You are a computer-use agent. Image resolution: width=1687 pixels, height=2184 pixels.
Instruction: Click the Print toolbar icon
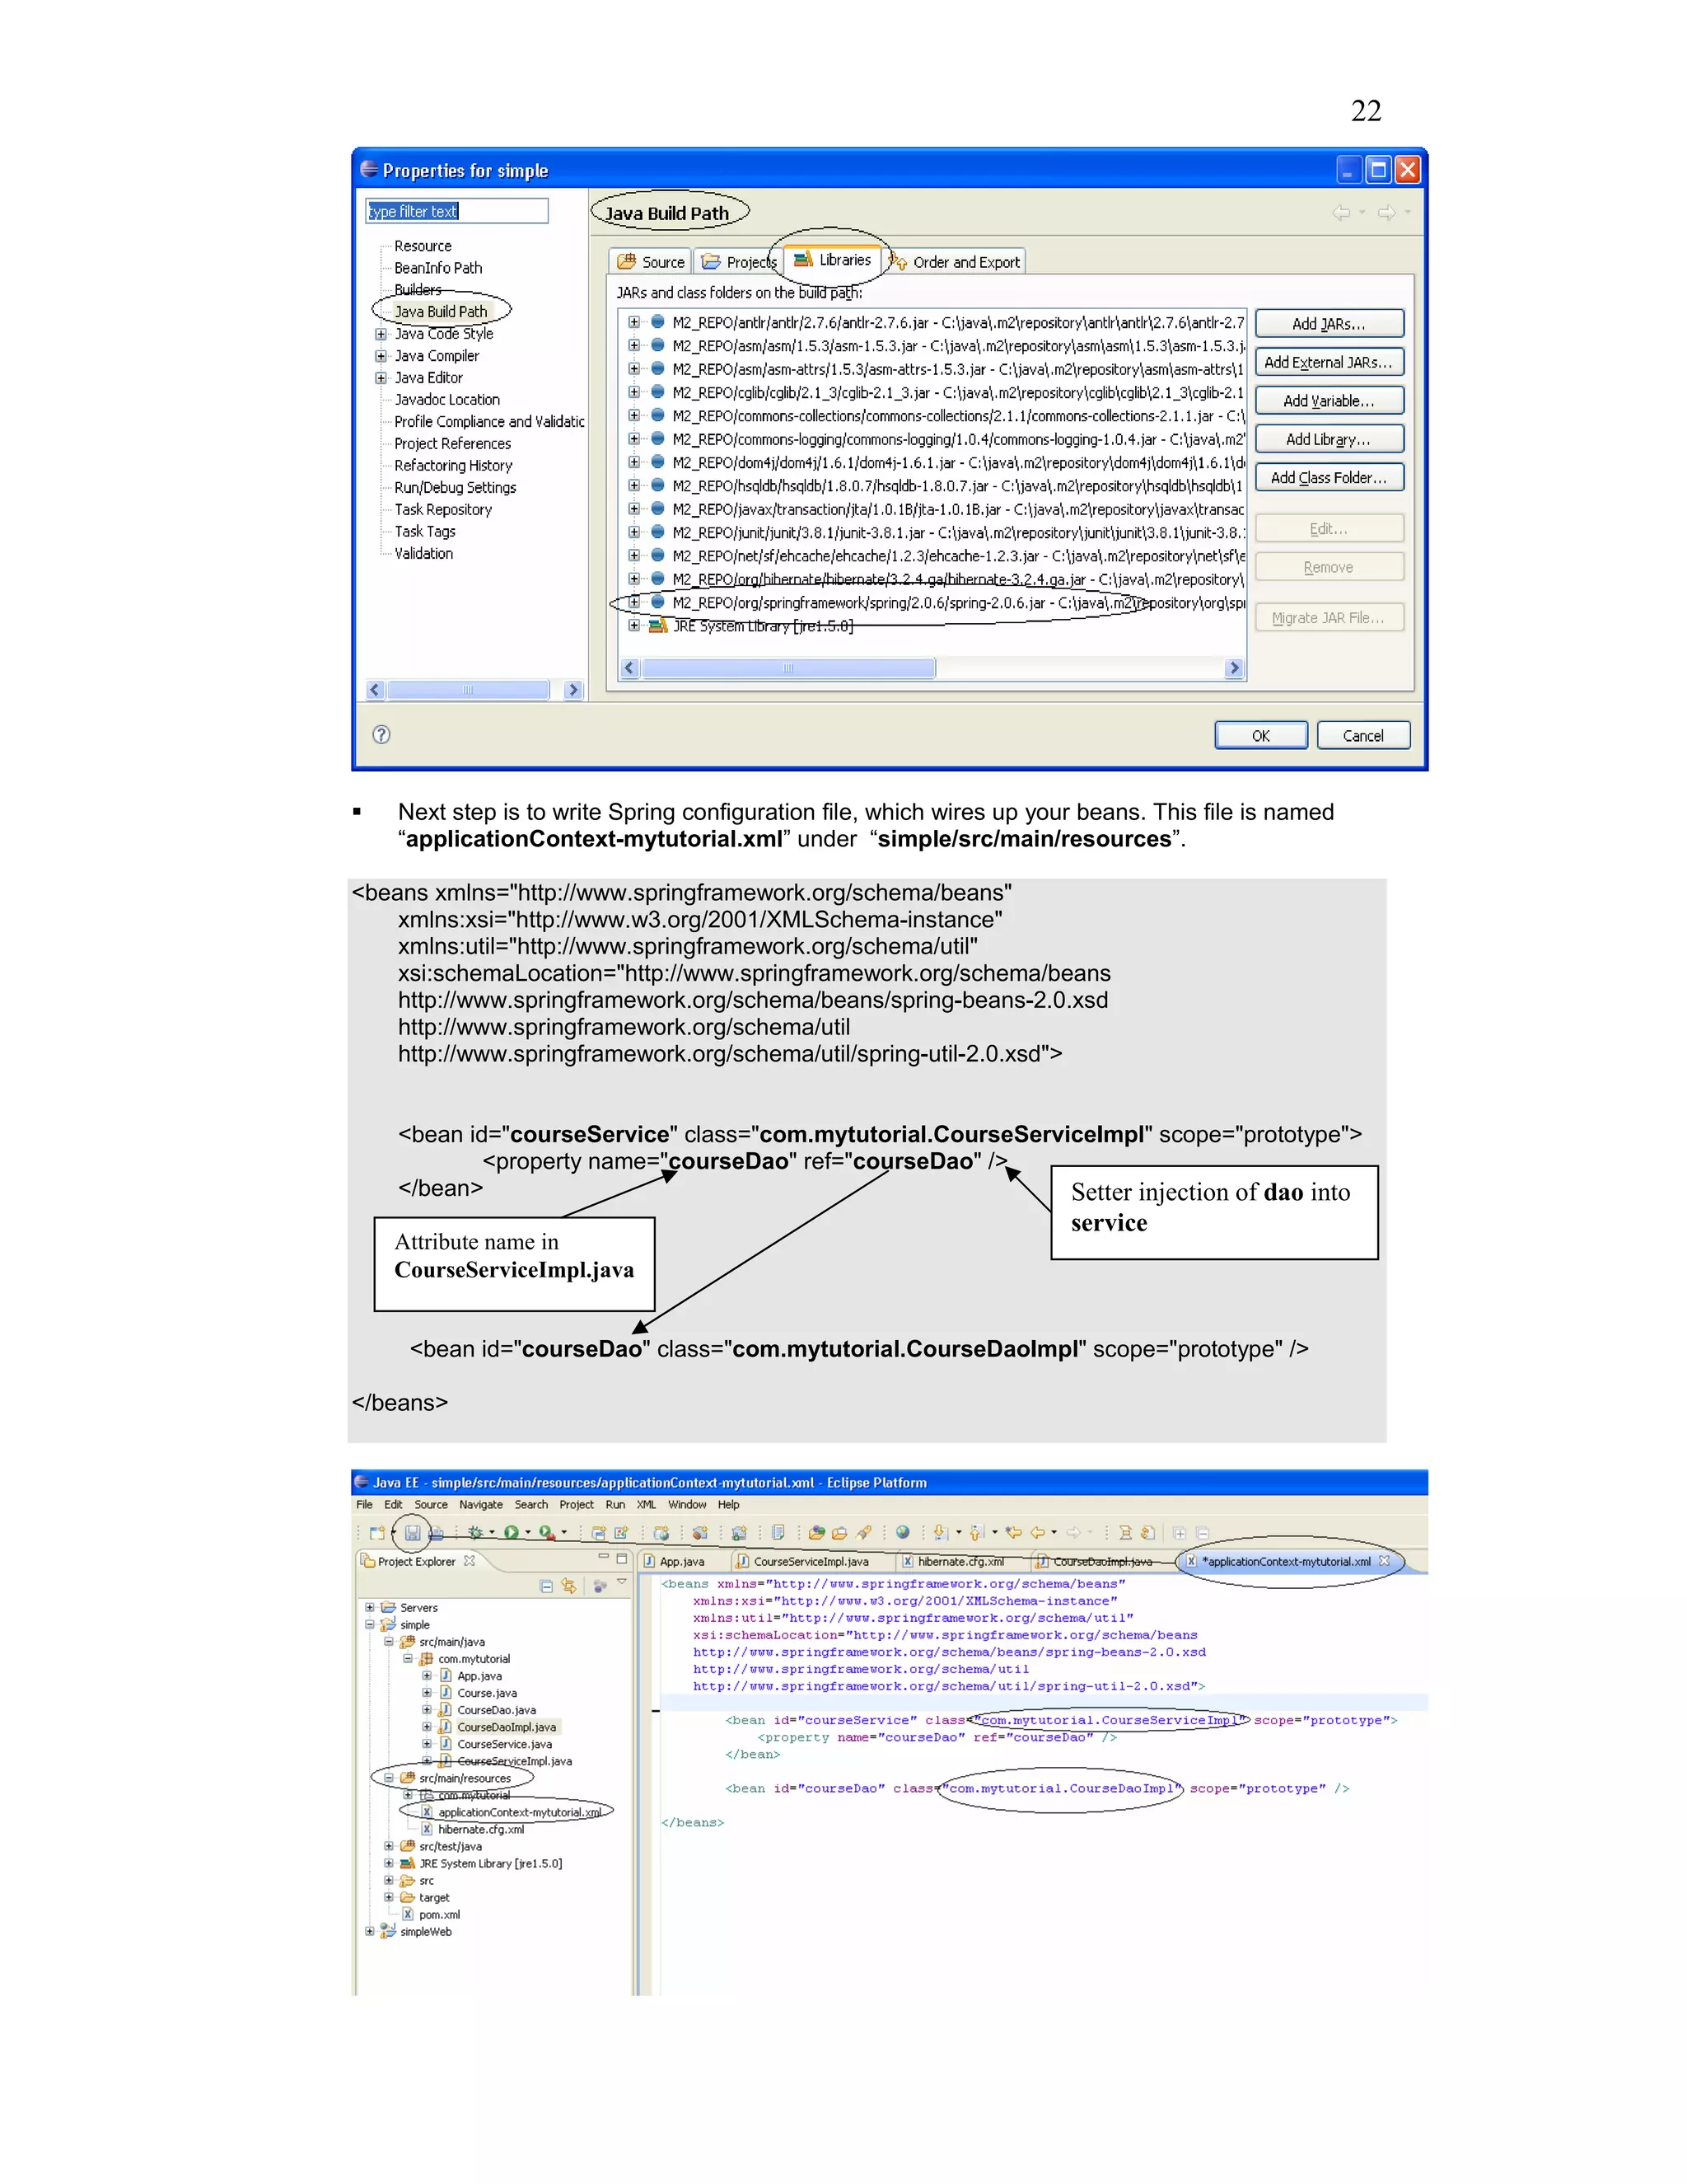437,1533
